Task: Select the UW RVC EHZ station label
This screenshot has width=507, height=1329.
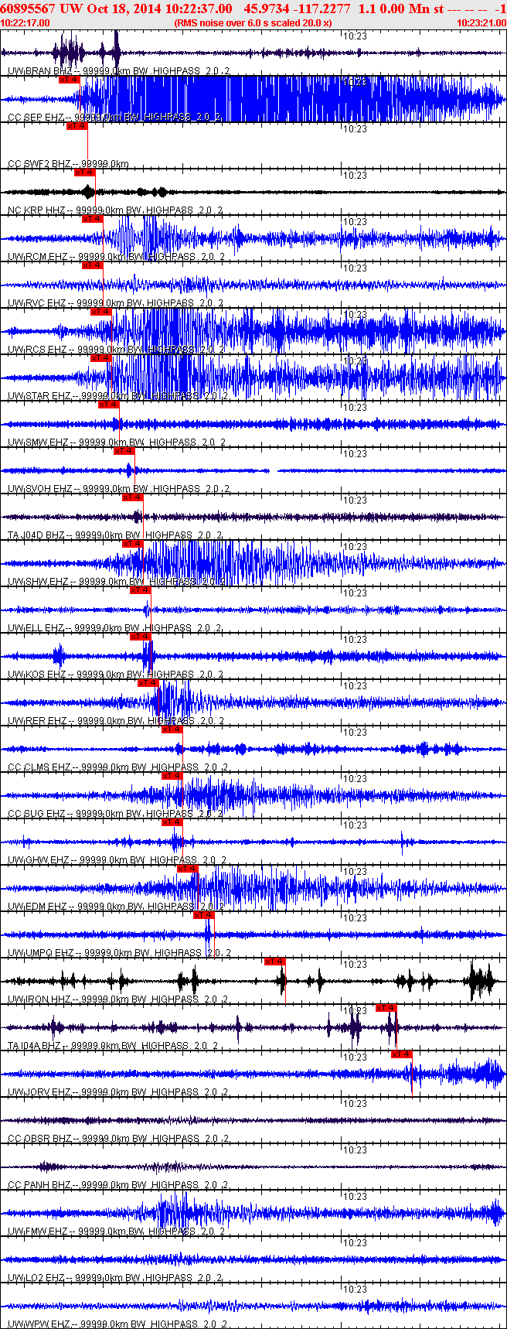Action: pyautogui.click(x=116, y=303)
